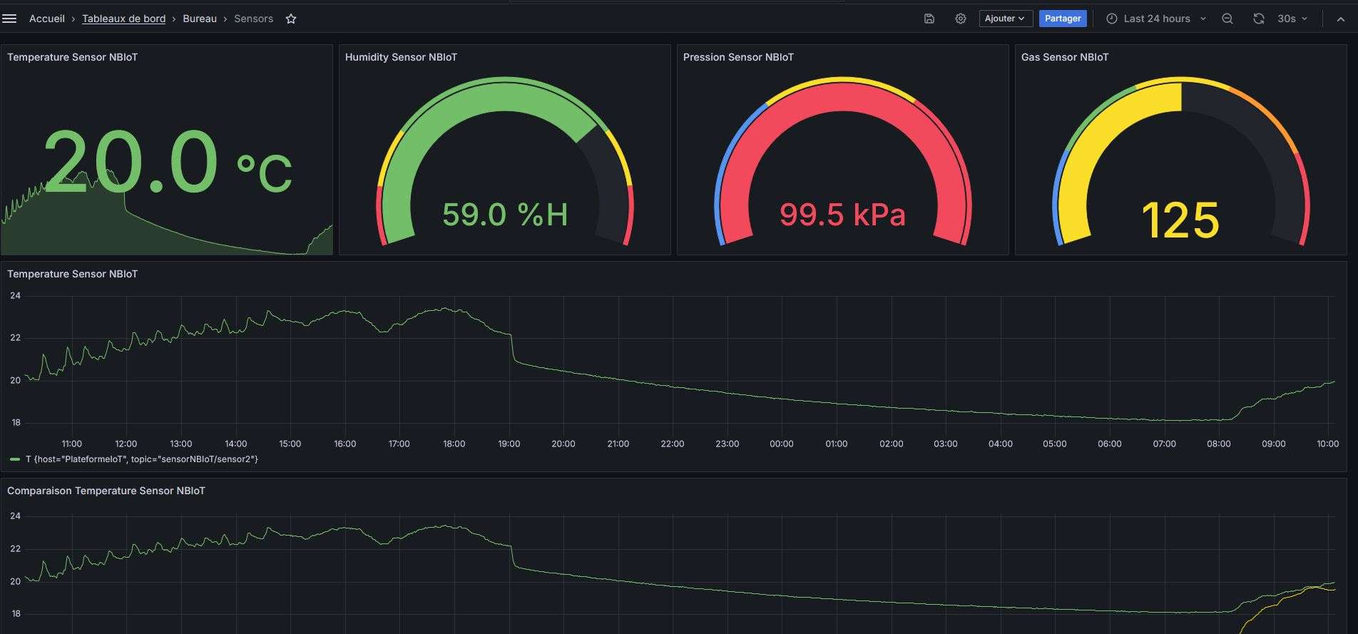Click the 11:00 time axis label
The image size is (1358, 634).
click(71, 444)
